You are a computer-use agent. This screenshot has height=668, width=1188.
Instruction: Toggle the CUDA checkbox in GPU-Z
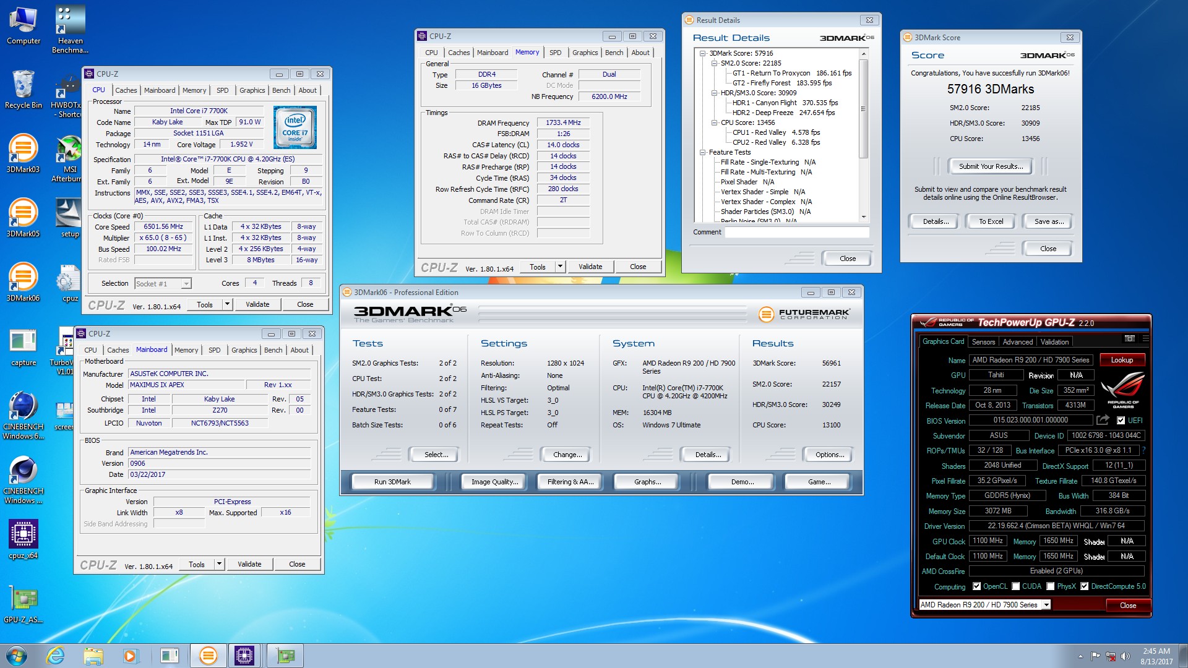[1015, 586]
